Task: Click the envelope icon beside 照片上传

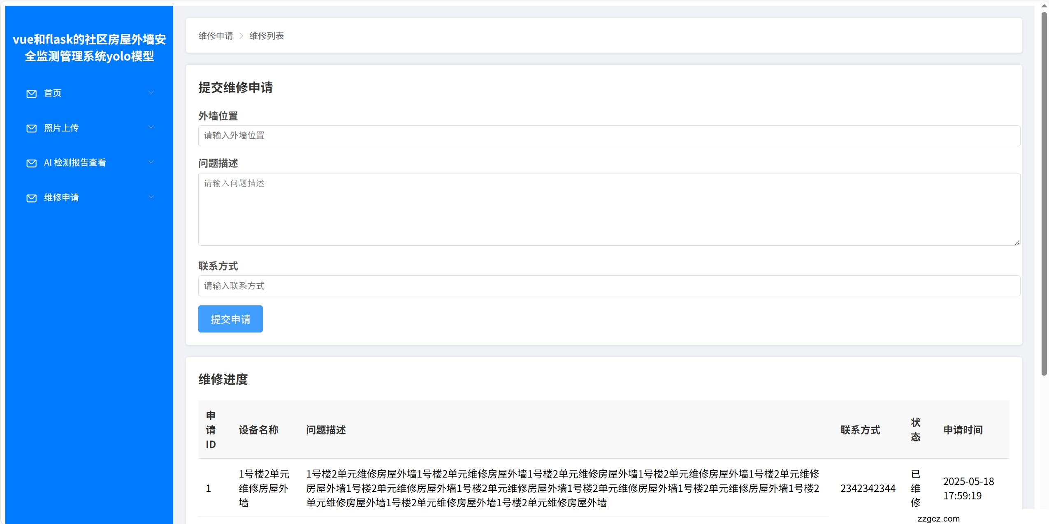Action: coord(31,128)
